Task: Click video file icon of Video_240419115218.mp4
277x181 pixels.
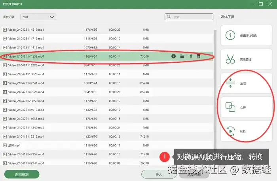Action: (x=5, y=136)
